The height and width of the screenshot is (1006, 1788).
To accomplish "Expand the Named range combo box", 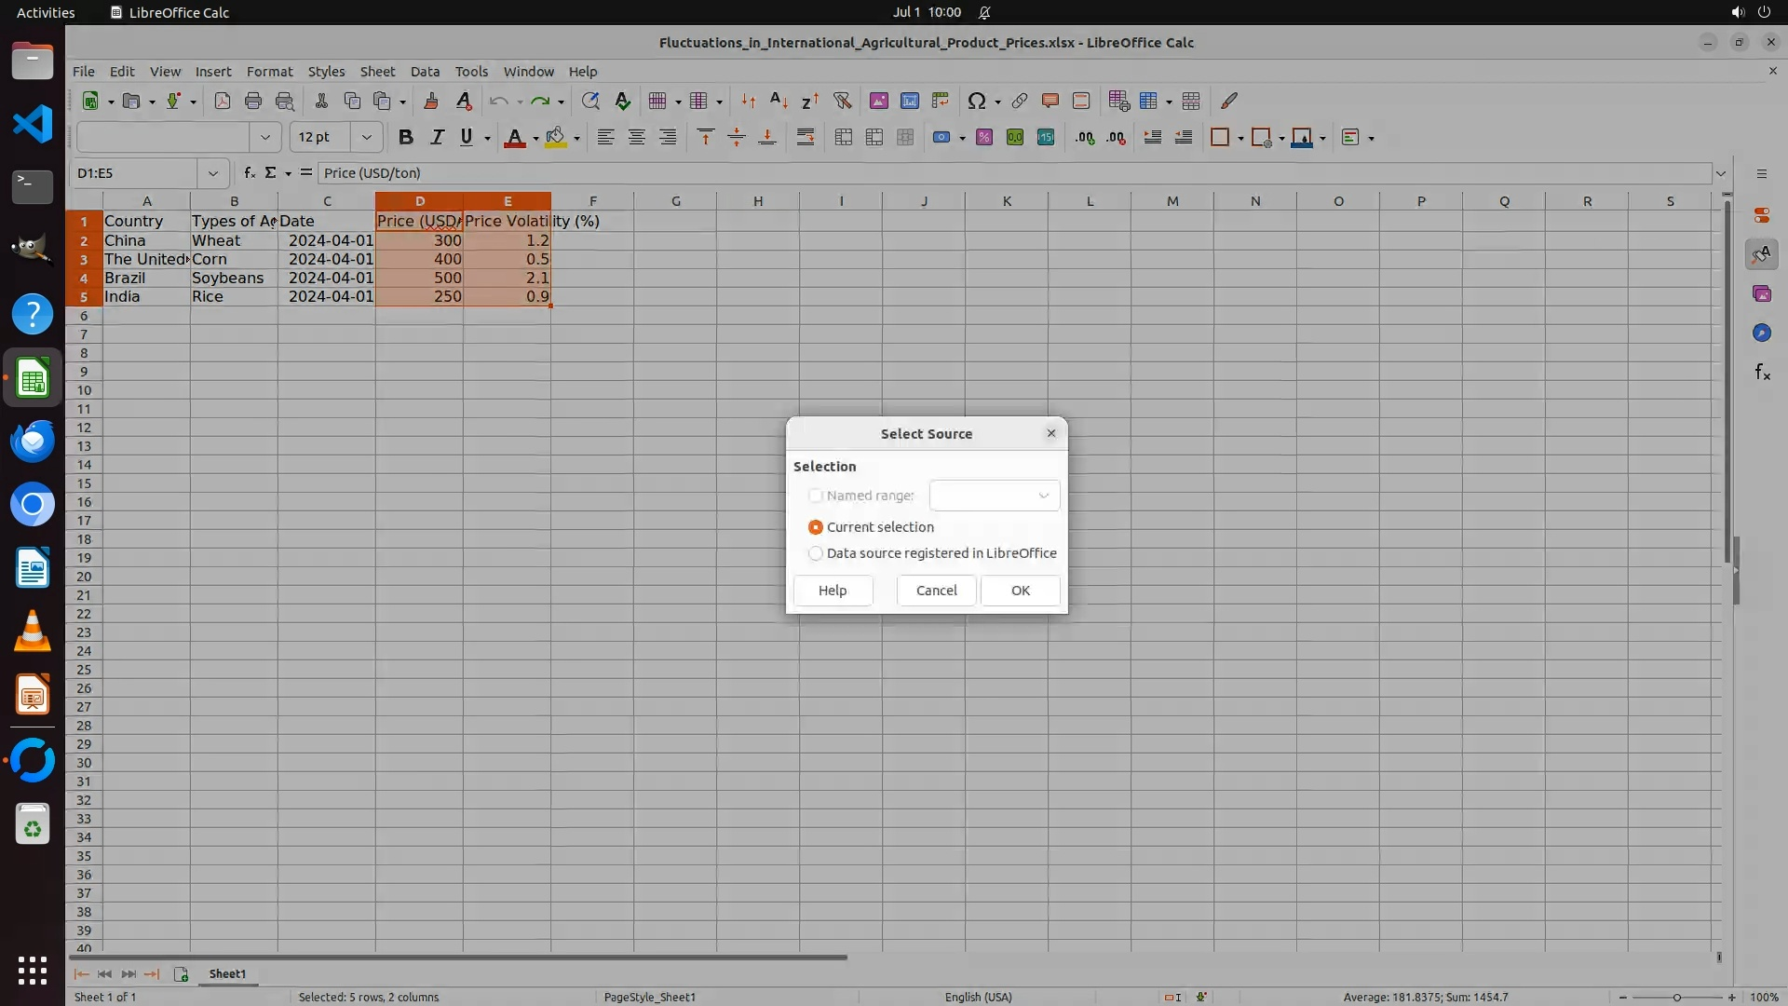I will tap(1043, 496).
